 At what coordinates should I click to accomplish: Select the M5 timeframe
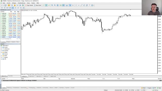[x=5, y=8]
